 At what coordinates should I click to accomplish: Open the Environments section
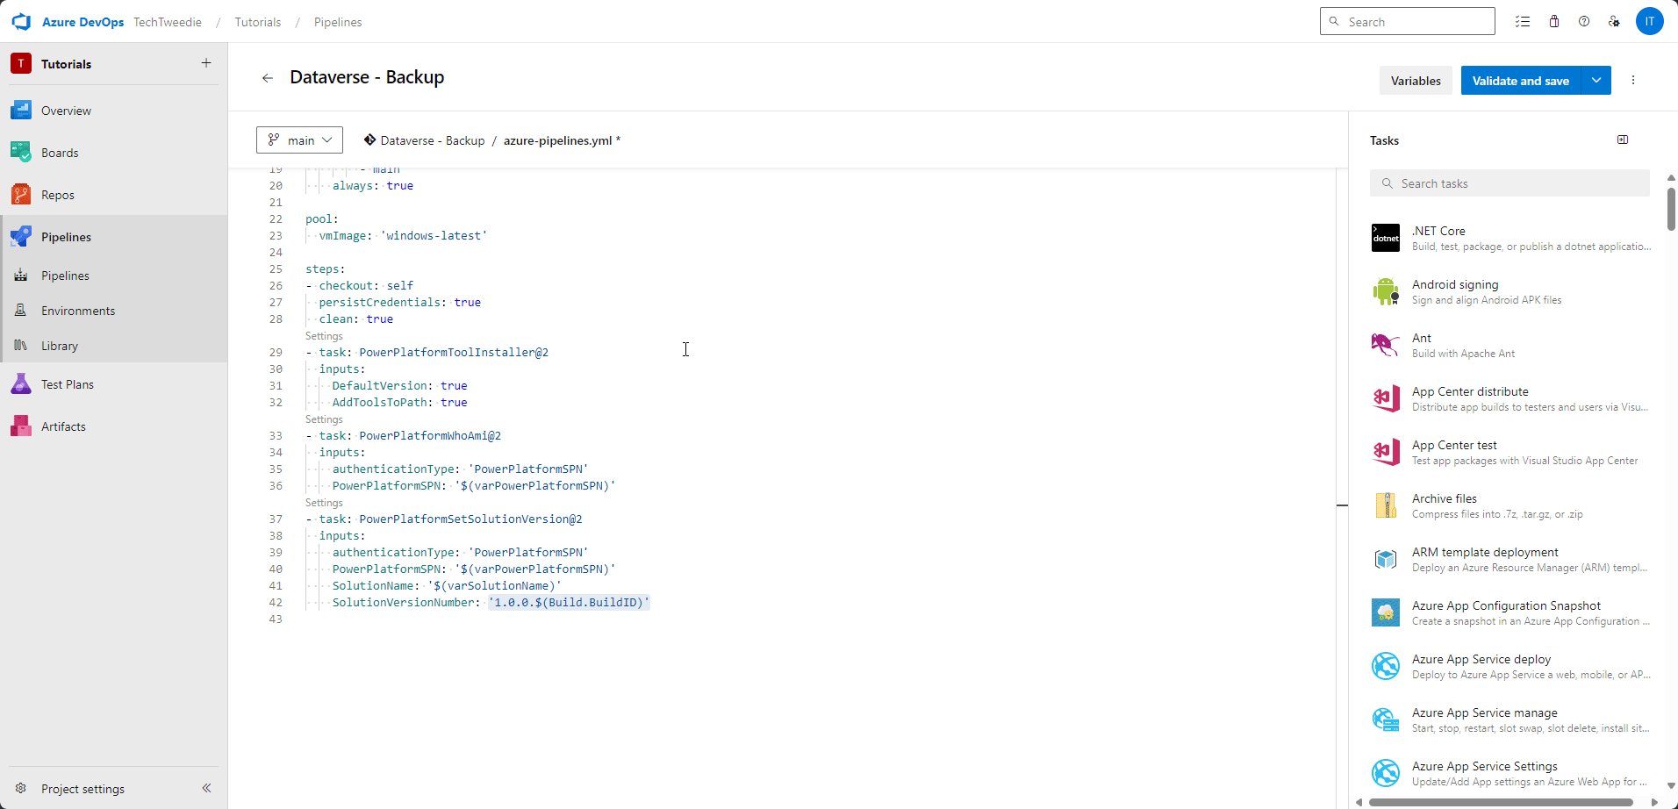coord(79,310)
